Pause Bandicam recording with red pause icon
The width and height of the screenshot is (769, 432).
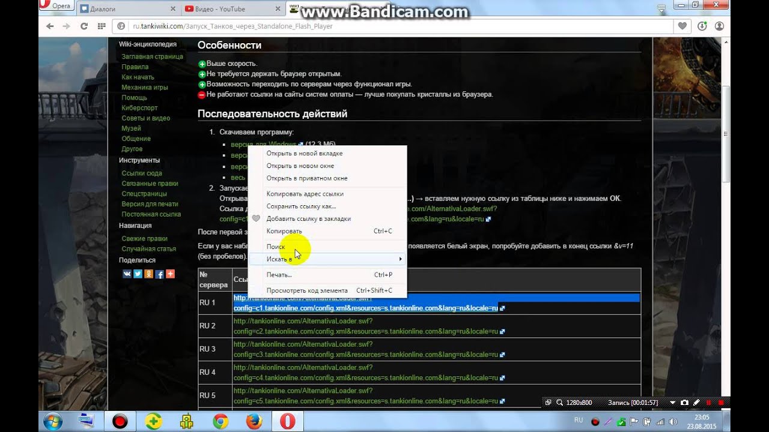coord(709,403)
